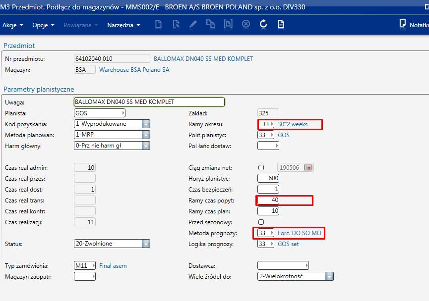Viewport: 429px width, 301px height.
Task: Open Dostawca lookup arrow
Action: pyautogui.click(x=307, y=265)
